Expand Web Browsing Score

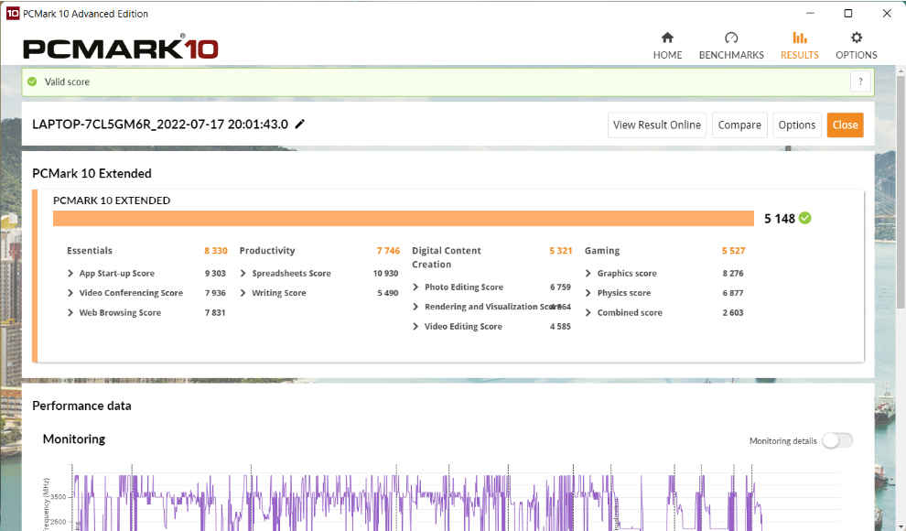70,312
